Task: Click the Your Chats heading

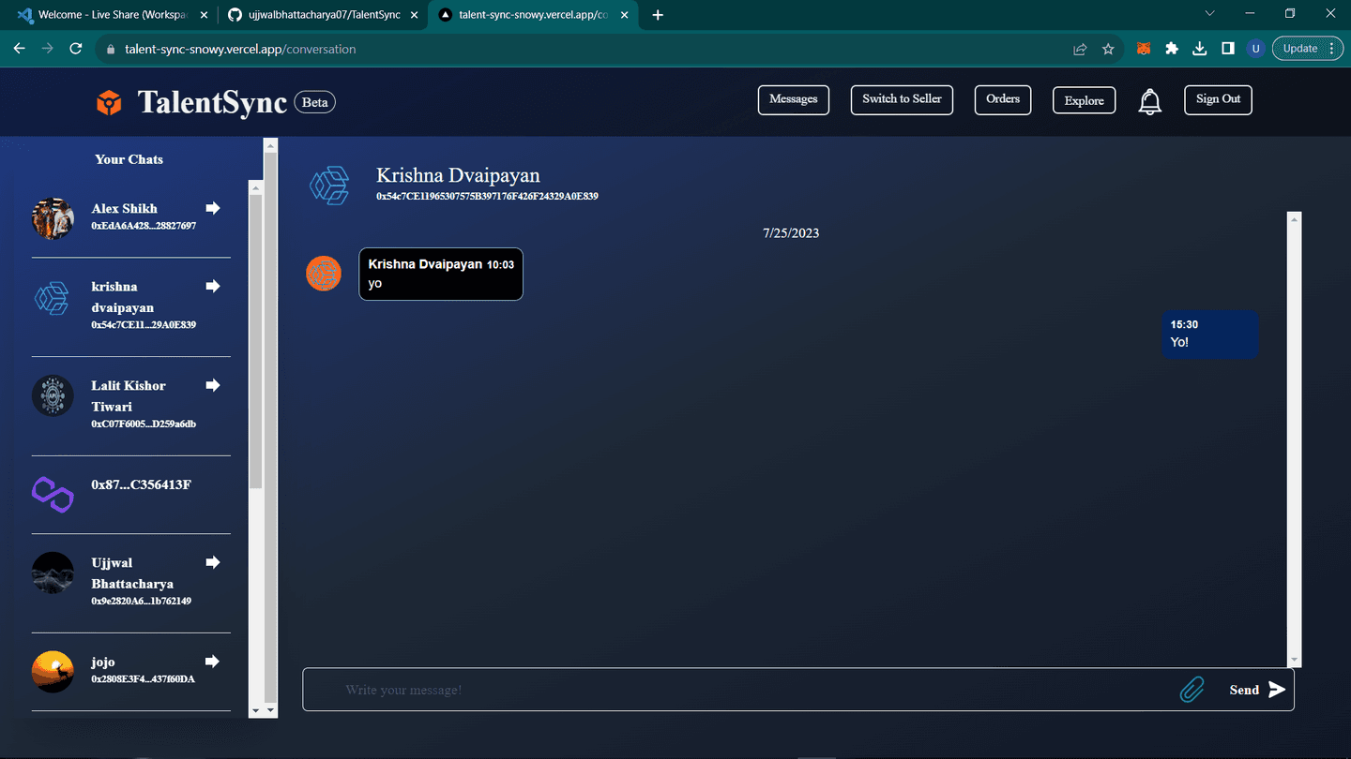Action: pos(129,159)
